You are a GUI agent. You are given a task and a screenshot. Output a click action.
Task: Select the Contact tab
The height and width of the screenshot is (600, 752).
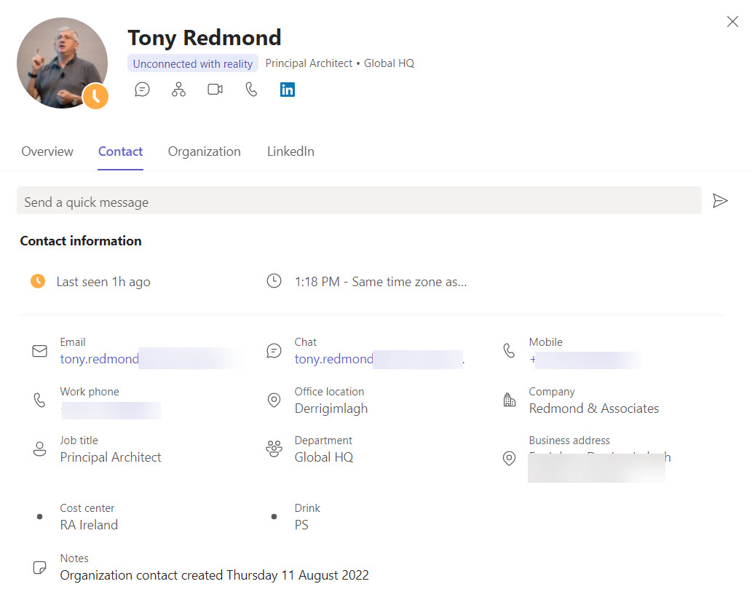click(x=120, y=151)
